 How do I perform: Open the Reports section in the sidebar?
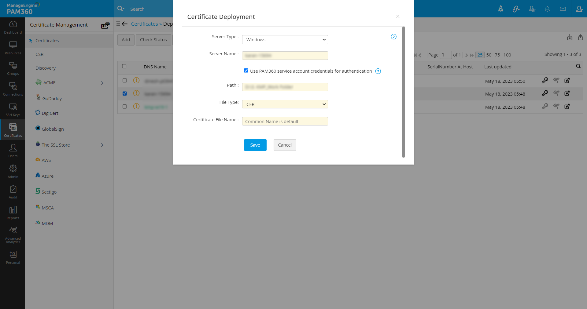[x=13, y=212]
